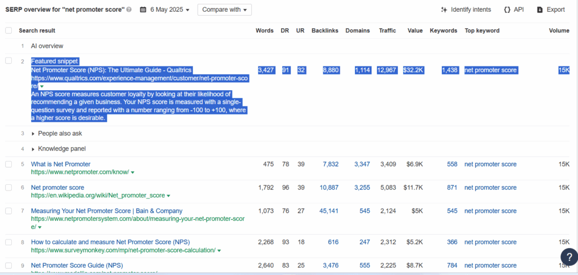Image resolution: width=578 pixels, height=275 pixels.
Task: Click the DR column header
Action: pyautogui.click(x=285, y=30)
